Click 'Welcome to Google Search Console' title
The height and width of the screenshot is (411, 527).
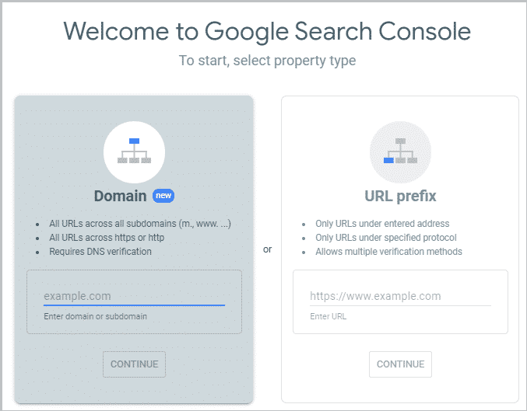267,32
